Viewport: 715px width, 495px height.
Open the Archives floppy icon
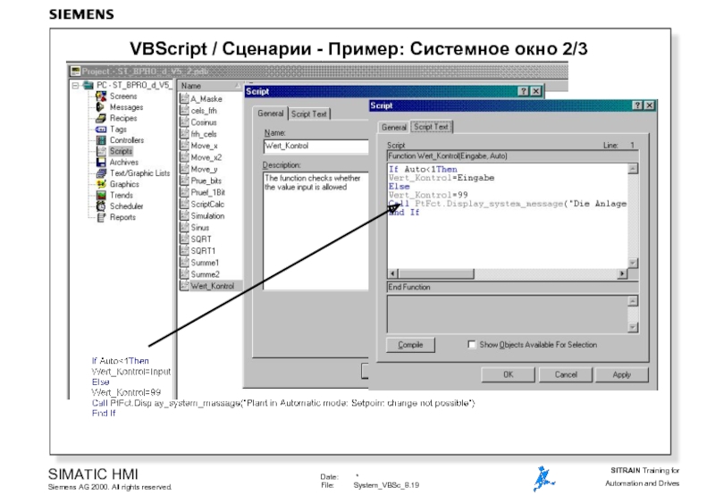pyautogui.click(x=101, y=163)
